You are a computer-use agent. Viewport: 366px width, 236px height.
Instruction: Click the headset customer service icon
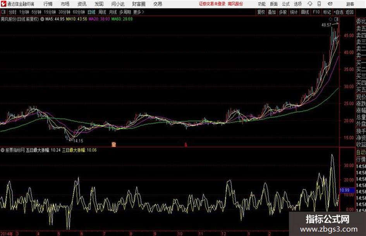tap(310, 4)
